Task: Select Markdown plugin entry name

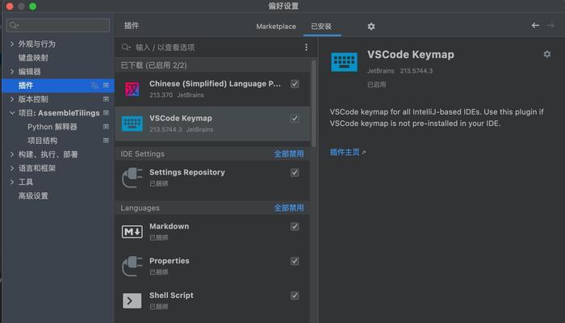Action: click(x=169, y=226)
